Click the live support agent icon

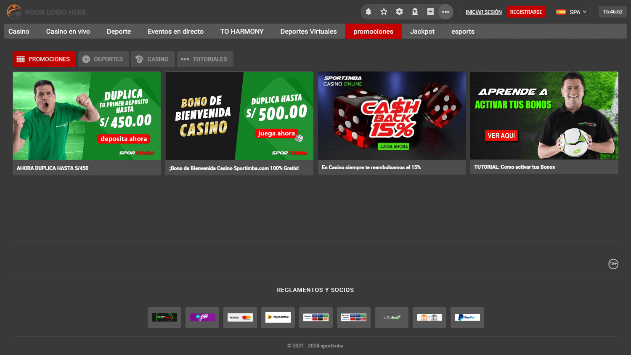coord(415,12)
